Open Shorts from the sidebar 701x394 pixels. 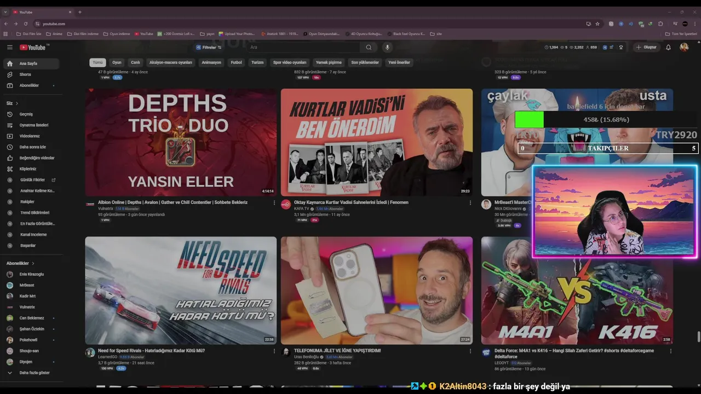click(x=30, y=74)
